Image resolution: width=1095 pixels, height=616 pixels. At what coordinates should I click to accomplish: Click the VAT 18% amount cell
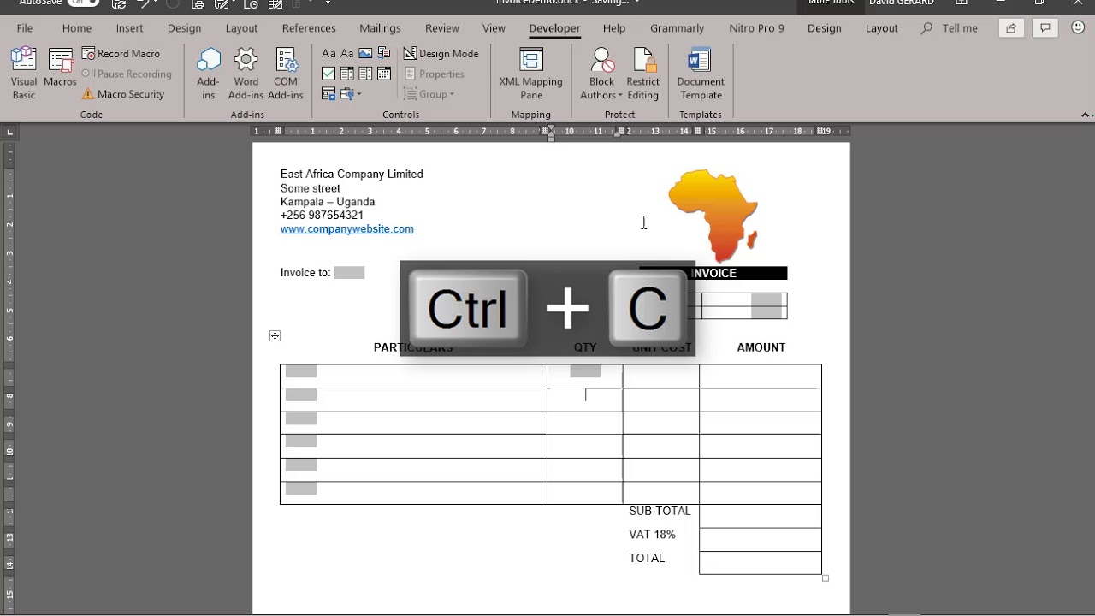point(760,539)
